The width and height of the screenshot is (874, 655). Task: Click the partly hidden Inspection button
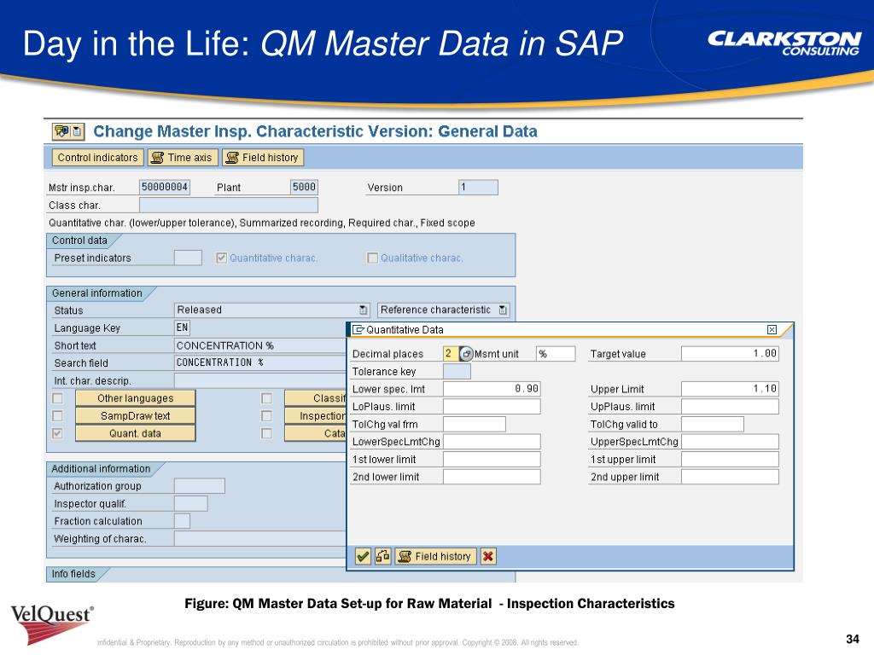tap(316, 416)
